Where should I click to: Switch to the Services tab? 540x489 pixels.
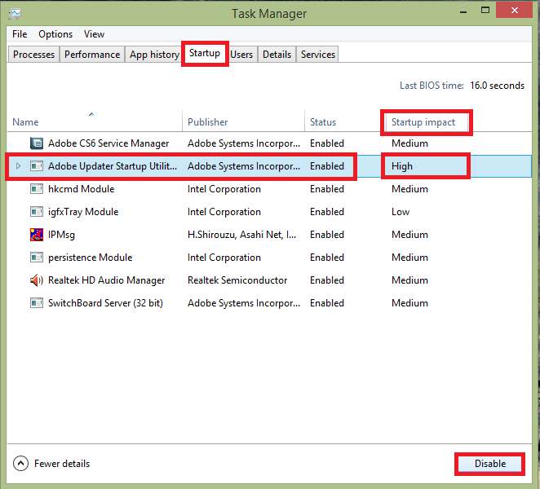pos(317,55)
